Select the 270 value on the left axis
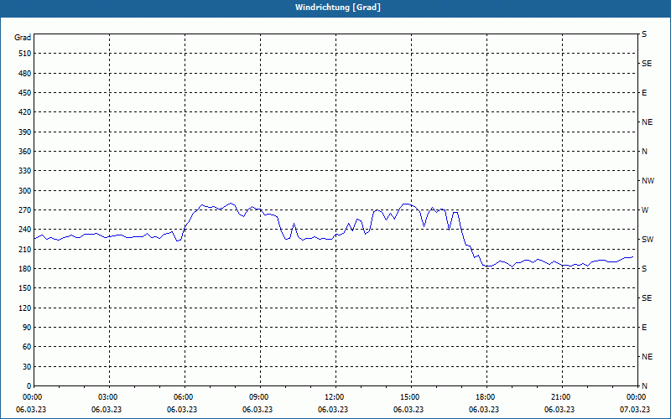Viewport: 671px width, 419px height. click(24, 210)
